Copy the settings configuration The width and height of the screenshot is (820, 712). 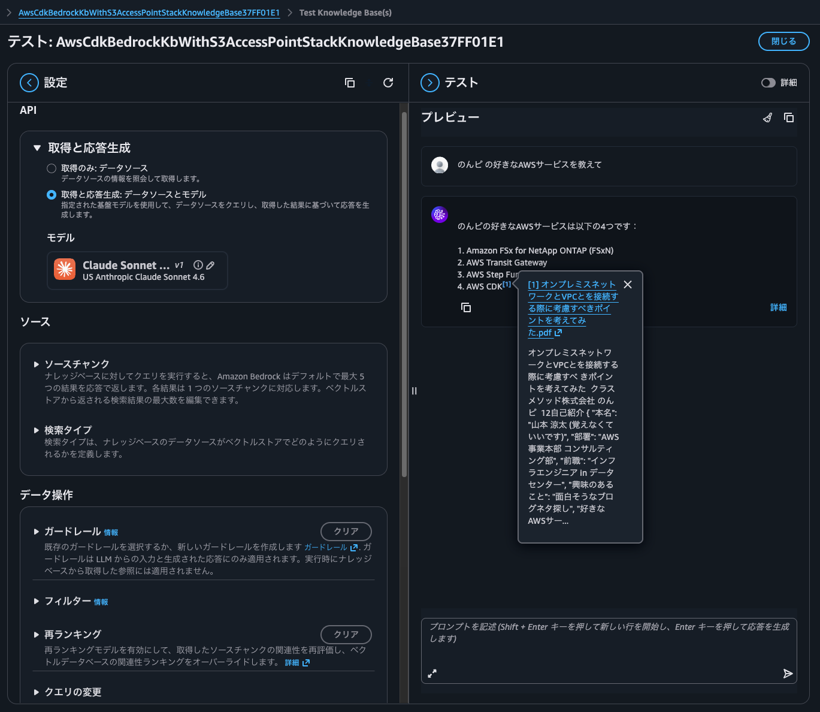[x=350, y=83]
